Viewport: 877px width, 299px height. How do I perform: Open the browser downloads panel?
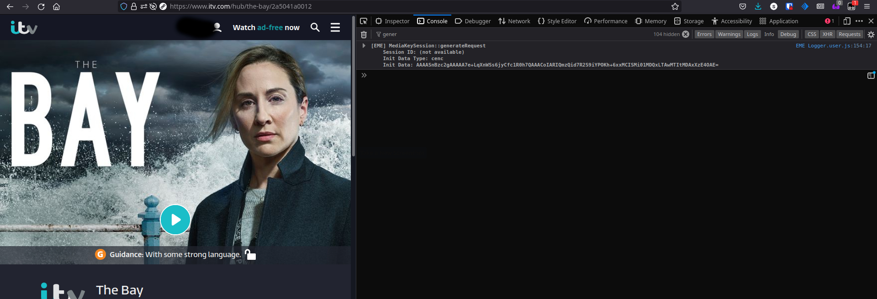click(758, 6)
